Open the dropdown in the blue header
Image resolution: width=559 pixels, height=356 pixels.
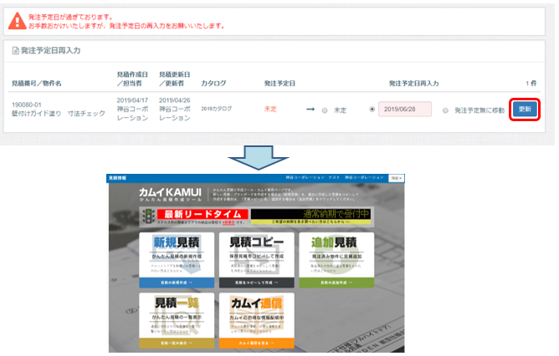click(396, 178)
